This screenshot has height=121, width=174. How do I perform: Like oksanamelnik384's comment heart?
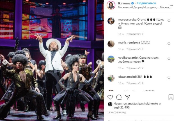click(169, 78)
